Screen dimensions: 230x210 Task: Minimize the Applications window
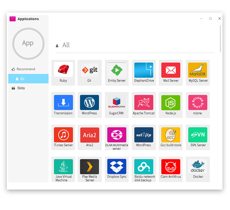[201, 19]
